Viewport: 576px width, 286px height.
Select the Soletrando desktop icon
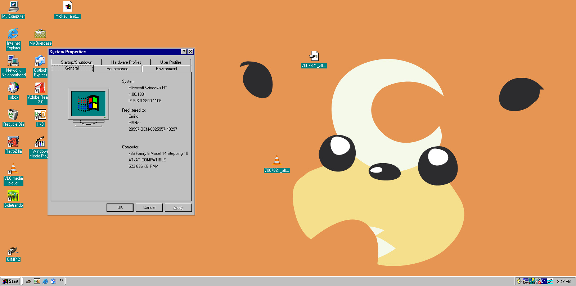coord(13,196)
